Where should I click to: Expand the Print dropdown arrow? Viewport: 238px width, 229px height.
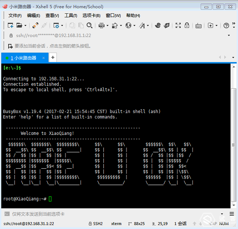click(x=108, y=25)
